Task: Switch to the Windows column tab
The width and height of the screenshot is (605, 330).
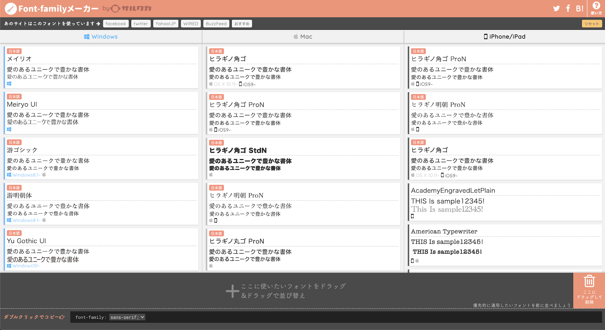Action: (101, 37)
